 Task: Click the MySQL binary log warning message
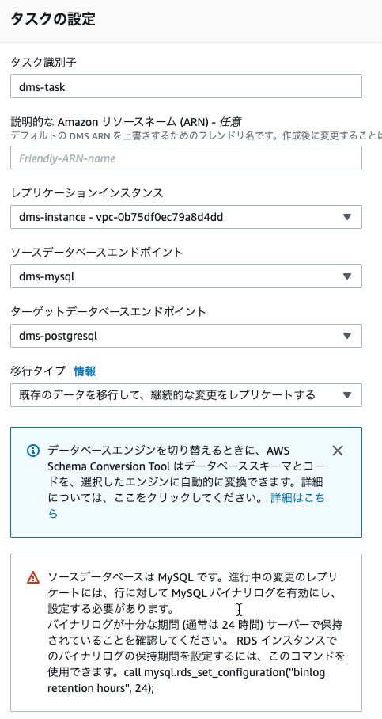196,633
